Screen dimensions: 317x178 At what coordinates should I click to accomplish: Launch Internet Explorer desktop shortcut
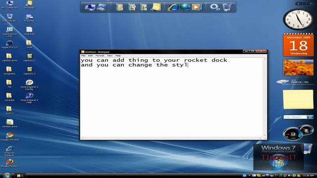click(9, 151)
